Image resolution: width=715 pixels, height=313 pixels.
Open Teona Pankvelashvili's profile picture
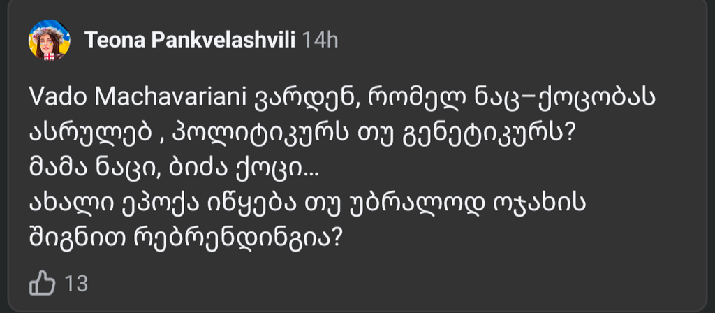pos(48,40)
